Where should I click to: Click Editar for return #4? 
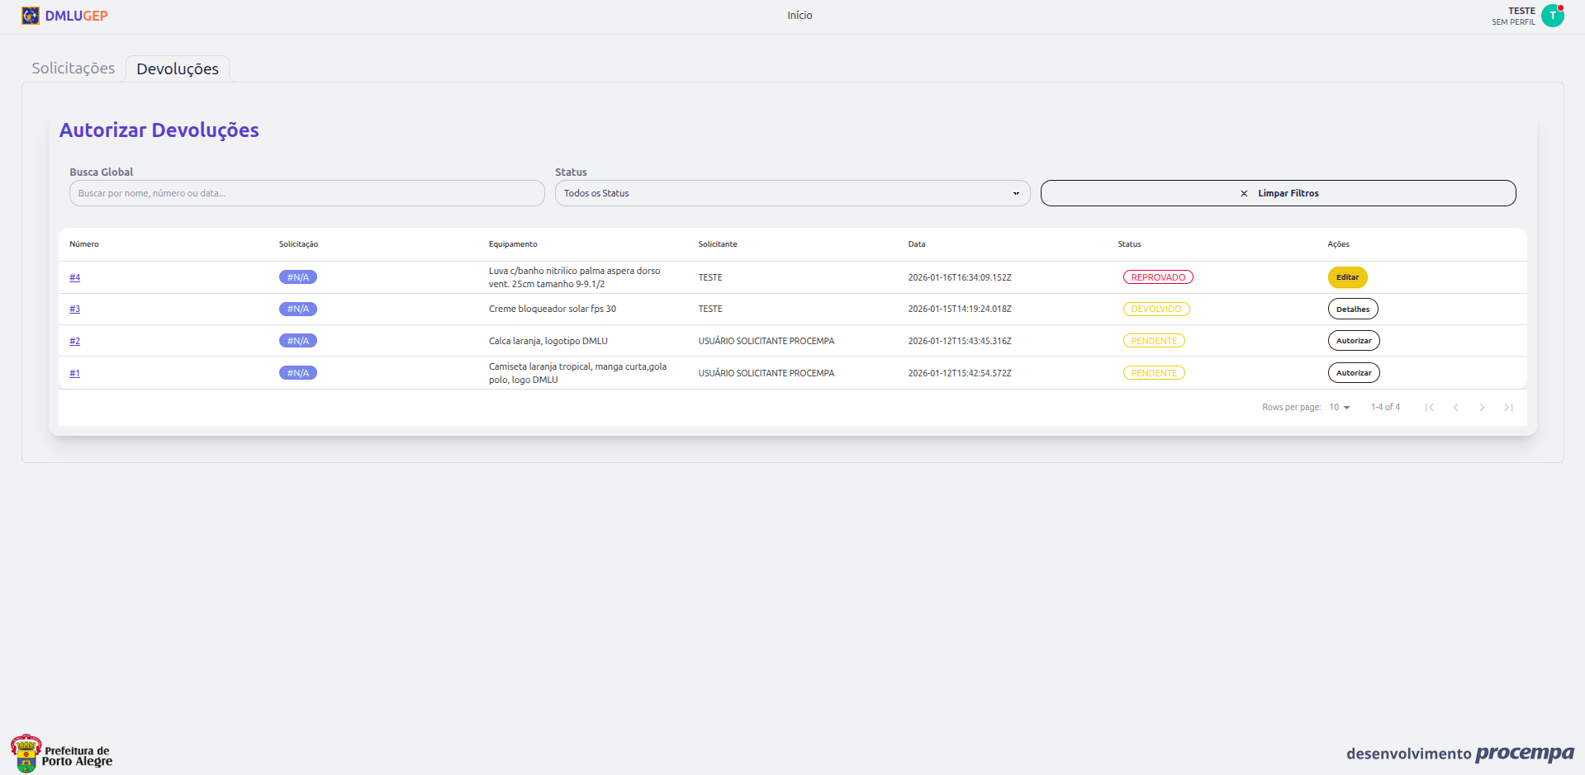[x=1347, y=277]
